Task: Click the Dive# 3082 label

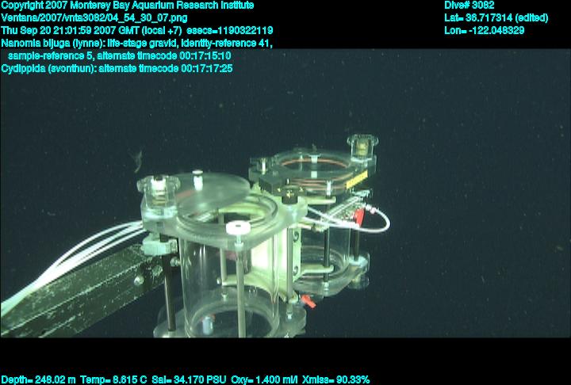Action: (469, 5)
